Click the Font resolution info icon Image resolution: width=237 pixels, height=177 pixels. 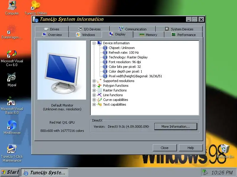point(105,62)
